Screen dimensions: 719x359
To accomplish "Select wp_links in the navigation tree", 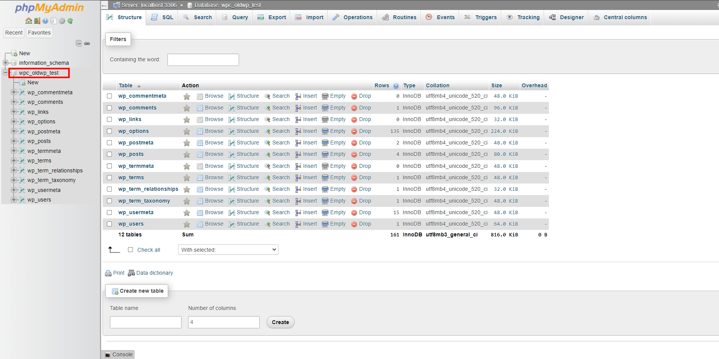I will 38,112.
